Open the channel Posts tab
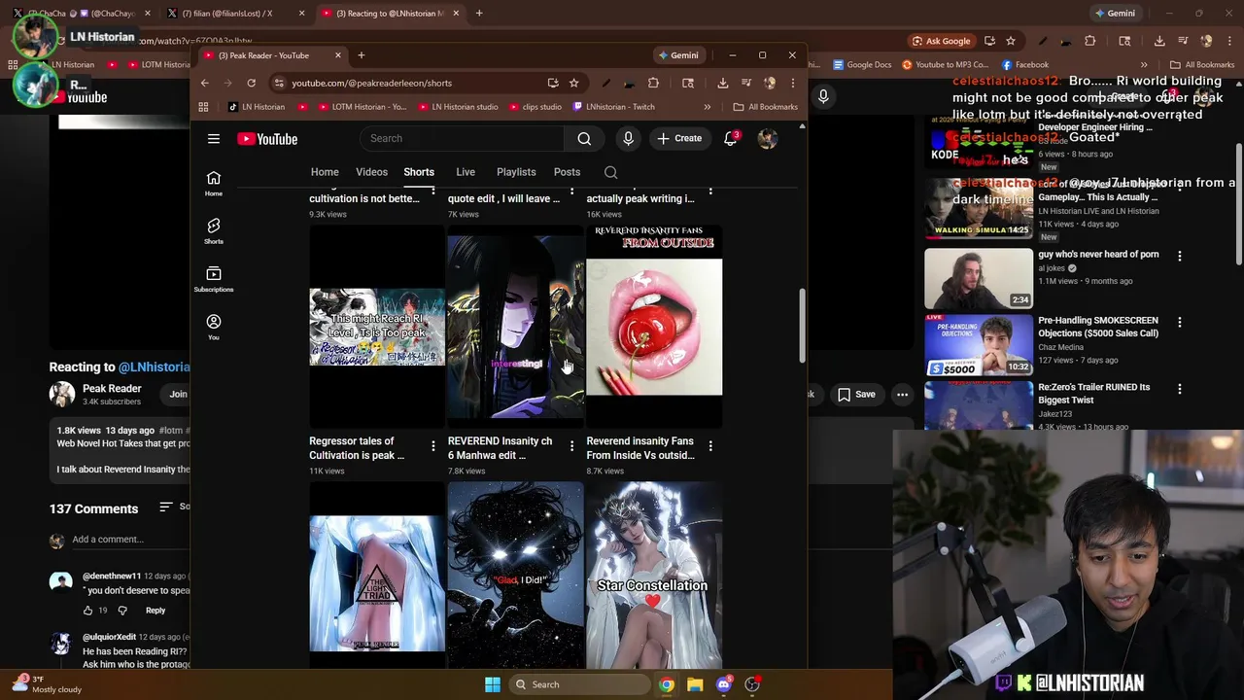This screenshot has height=700, width=1244. click(x=567, y=172)
